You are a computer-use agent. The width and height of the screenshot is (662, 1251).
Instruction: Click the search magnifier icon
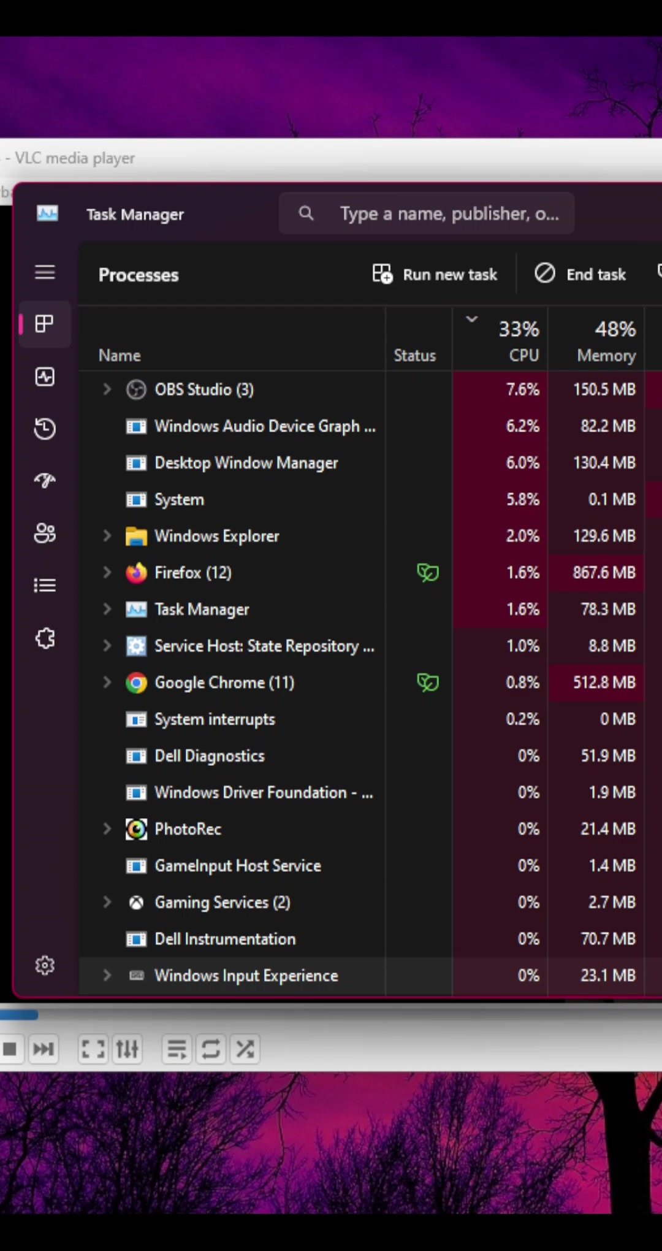[306, 213]
